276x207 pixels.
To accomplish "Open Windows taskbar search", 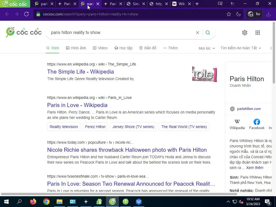I will click(19, 202).
